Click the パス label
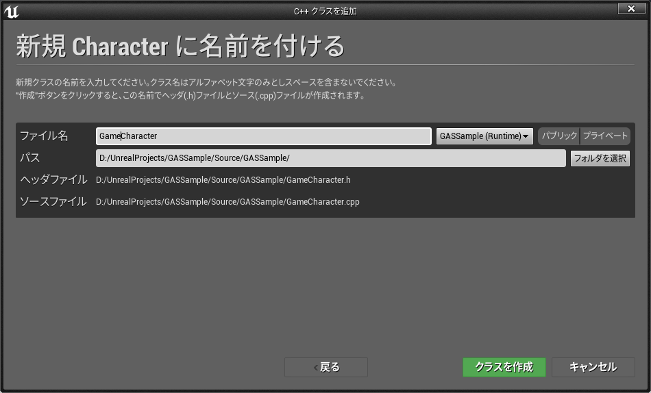This screenshot has width=651, height=393. [x=30, y=157]
